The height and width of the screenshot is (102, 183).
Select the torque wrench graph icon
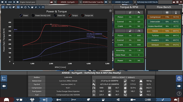tap(29, 7)
